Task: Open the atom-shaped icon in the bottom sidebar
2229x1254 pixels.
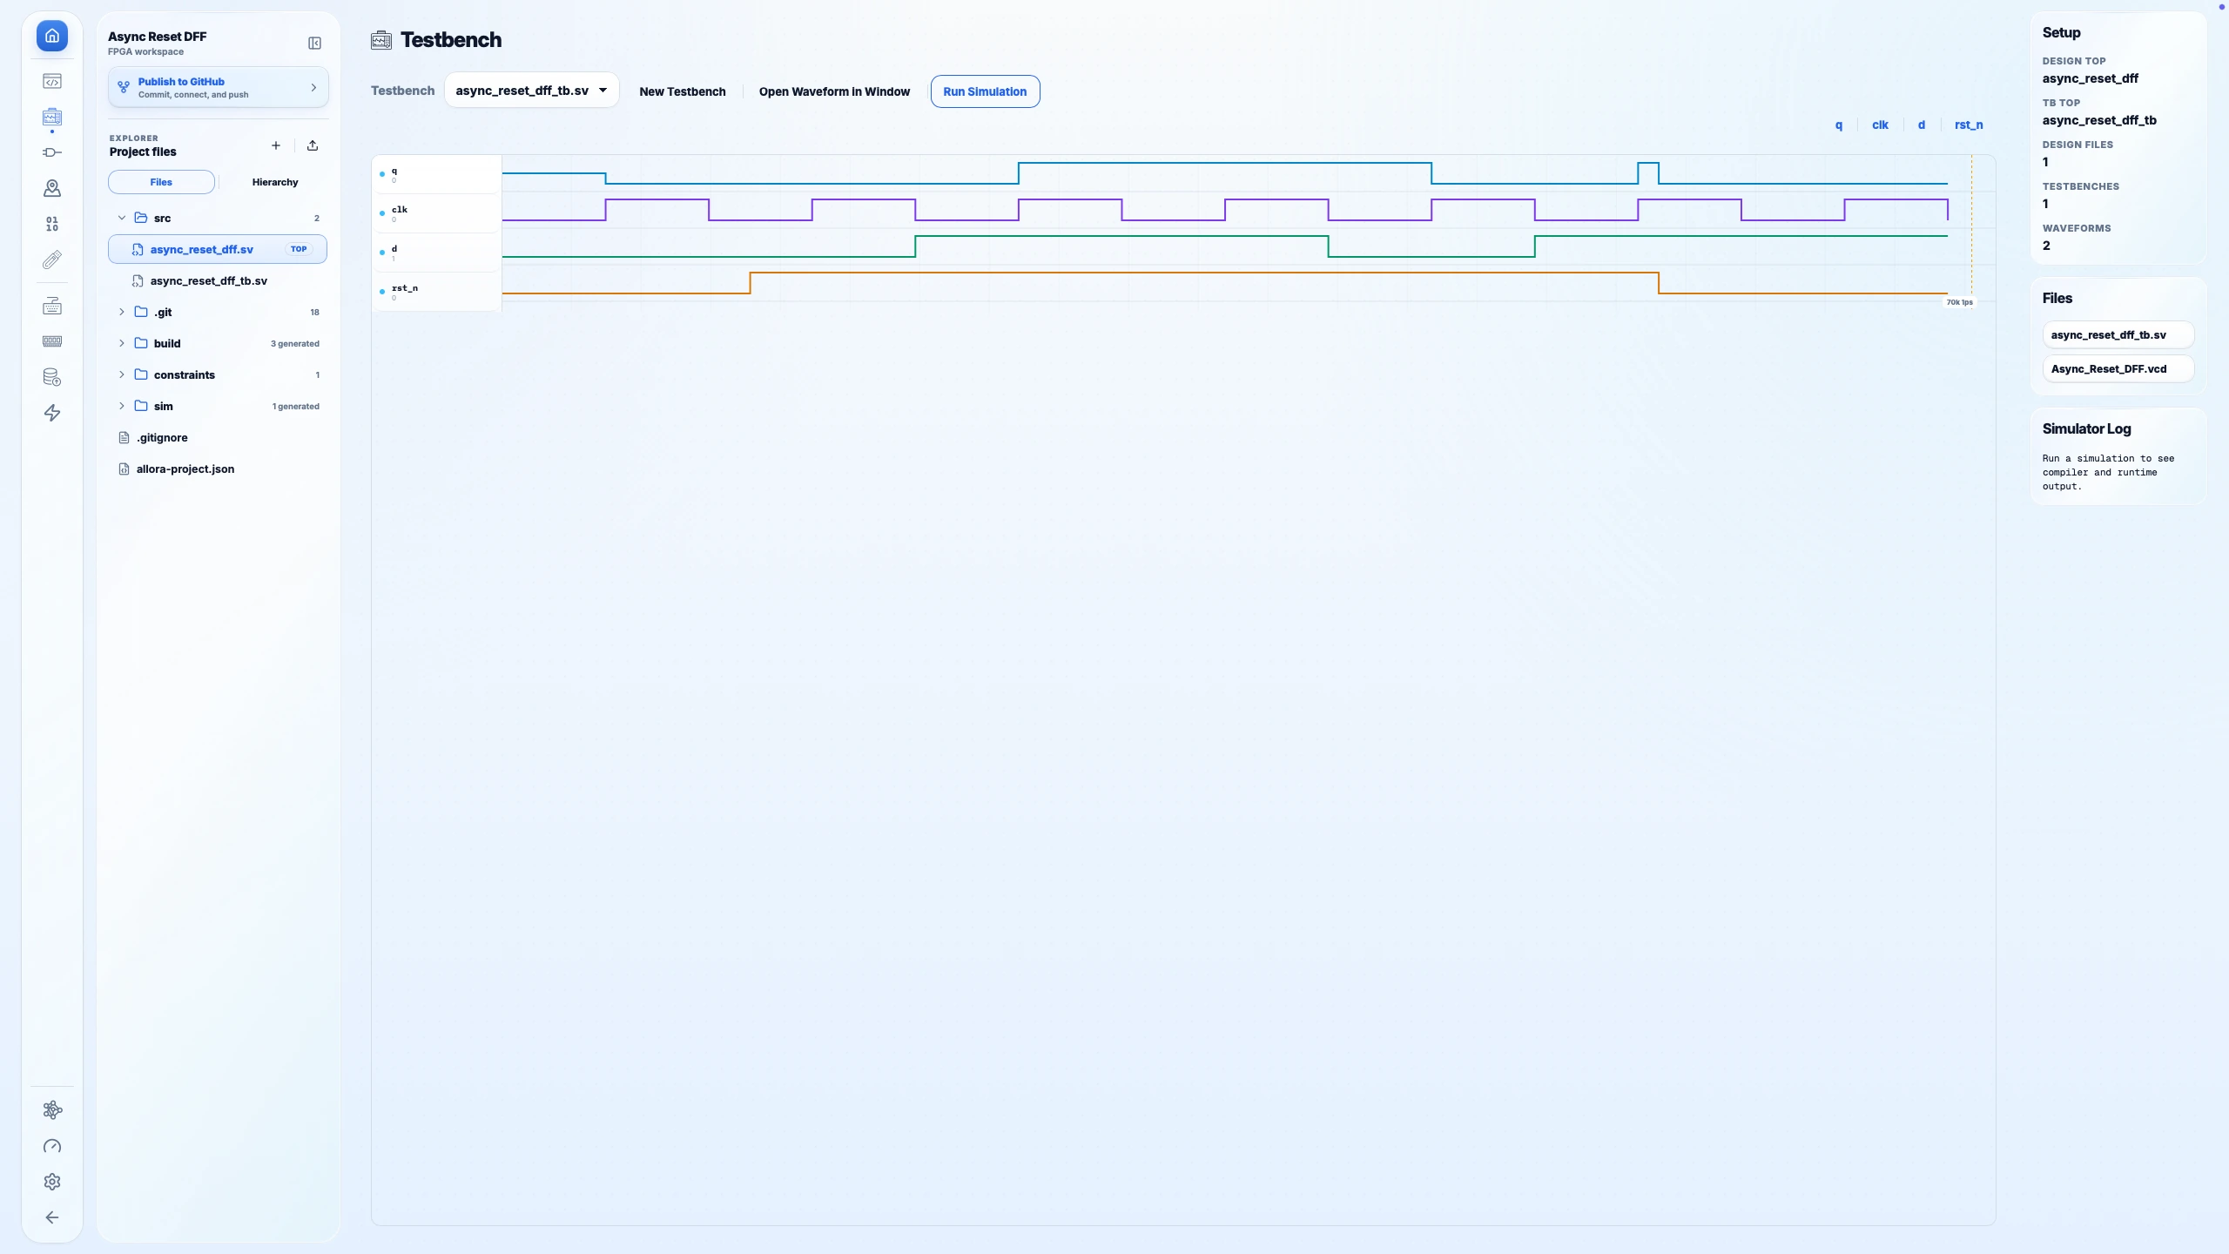Action: (x=52, y=1110)
